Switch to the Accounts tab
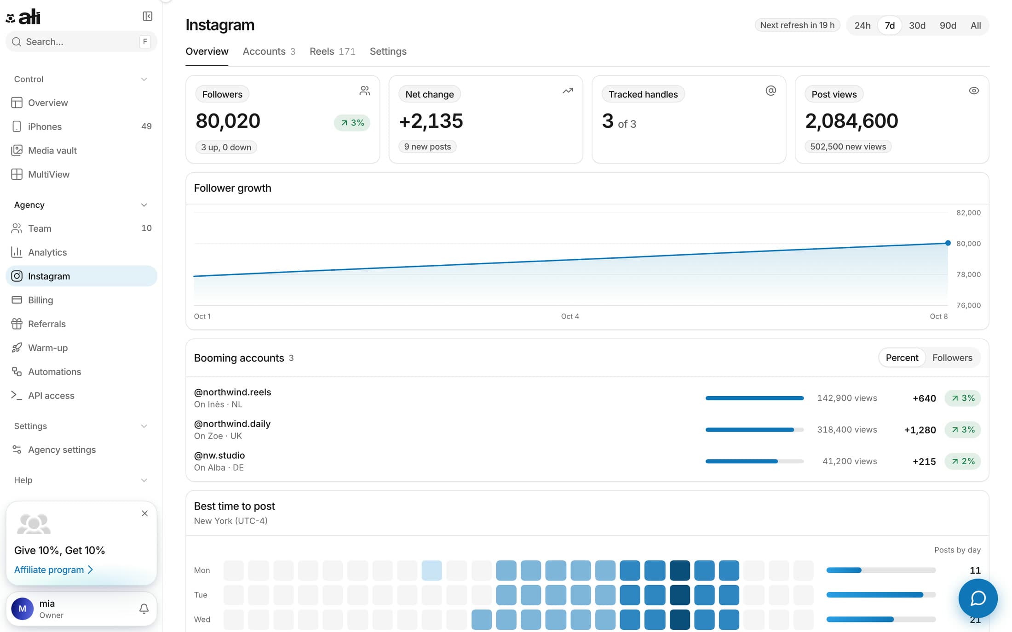 (269, 51)
